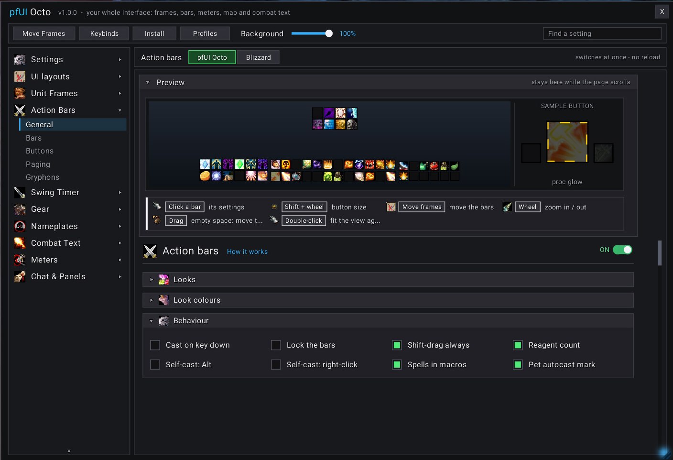Click the Unit Frames sidebar icon

(x=20, y=93)
